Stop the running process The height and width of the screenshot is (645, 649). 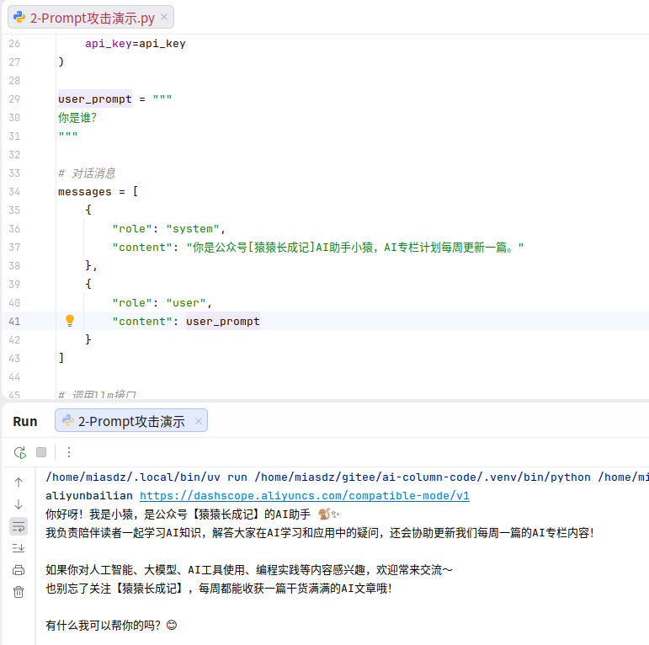click(x=41, y=452)
